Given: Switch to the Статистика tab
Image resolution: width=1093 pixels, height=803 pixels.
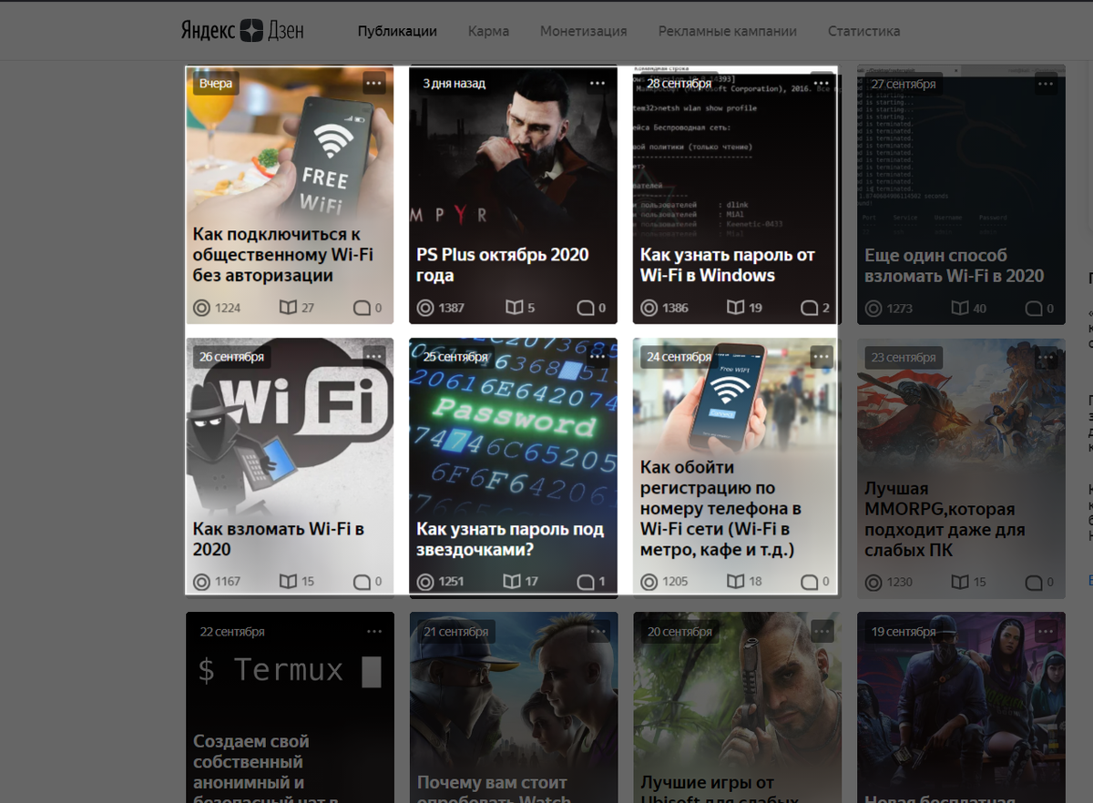Looking at the screenshot, I should point(864,31).
